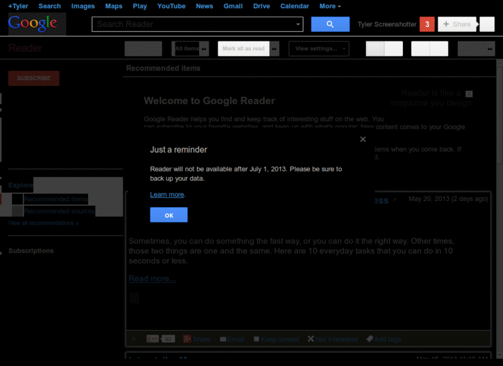
Task: Star the recommended article
Action: 134,339
